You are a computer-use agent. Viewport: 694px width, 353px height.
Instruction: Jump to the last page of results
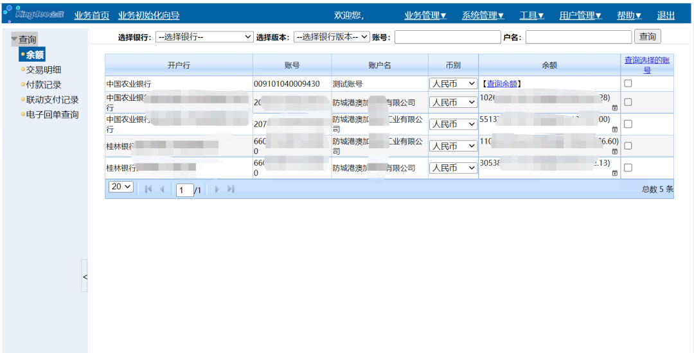(231, 189)
